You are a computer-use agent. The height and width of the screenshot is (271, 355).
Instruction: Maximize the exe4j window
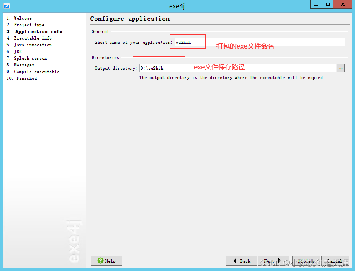point(328,4)
